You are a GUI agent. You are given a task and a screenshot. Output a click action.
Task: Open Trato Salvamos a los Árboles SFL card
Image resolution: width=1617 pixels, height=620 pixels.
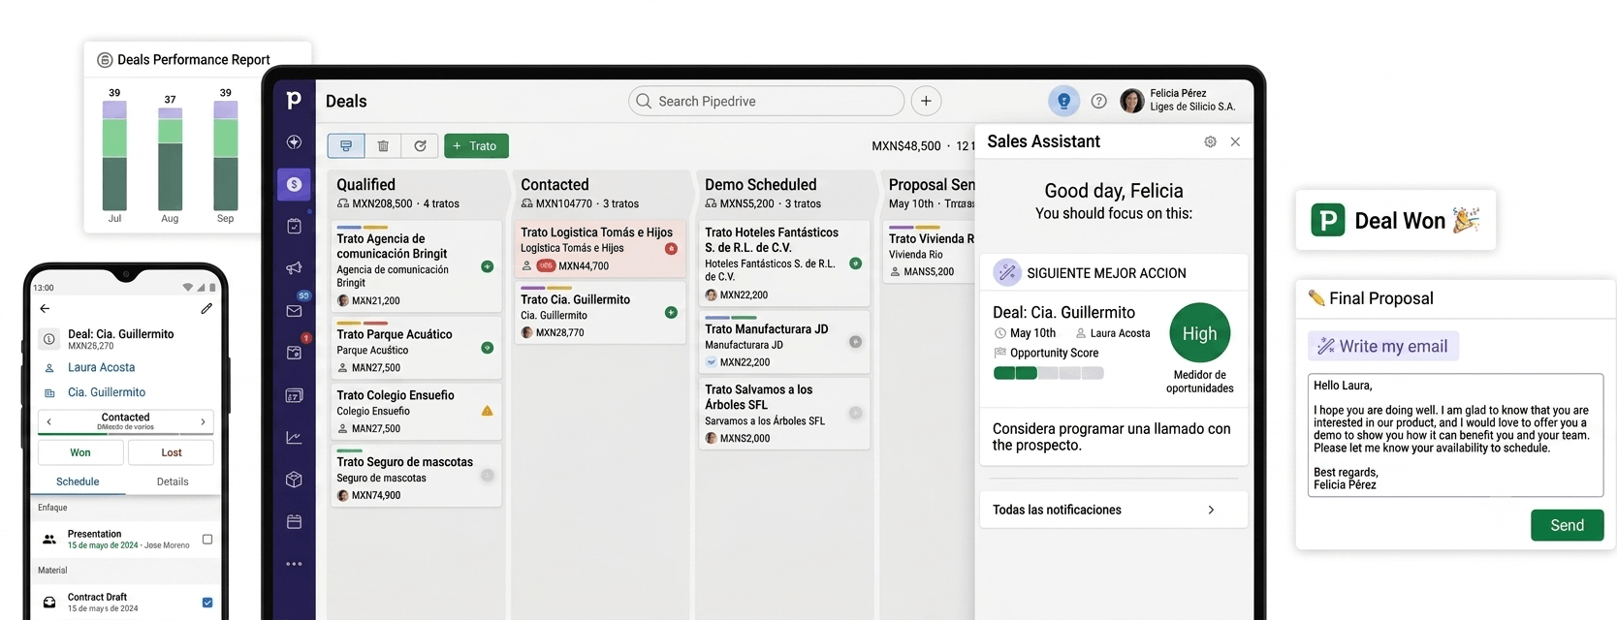click(x=784, y=413)
